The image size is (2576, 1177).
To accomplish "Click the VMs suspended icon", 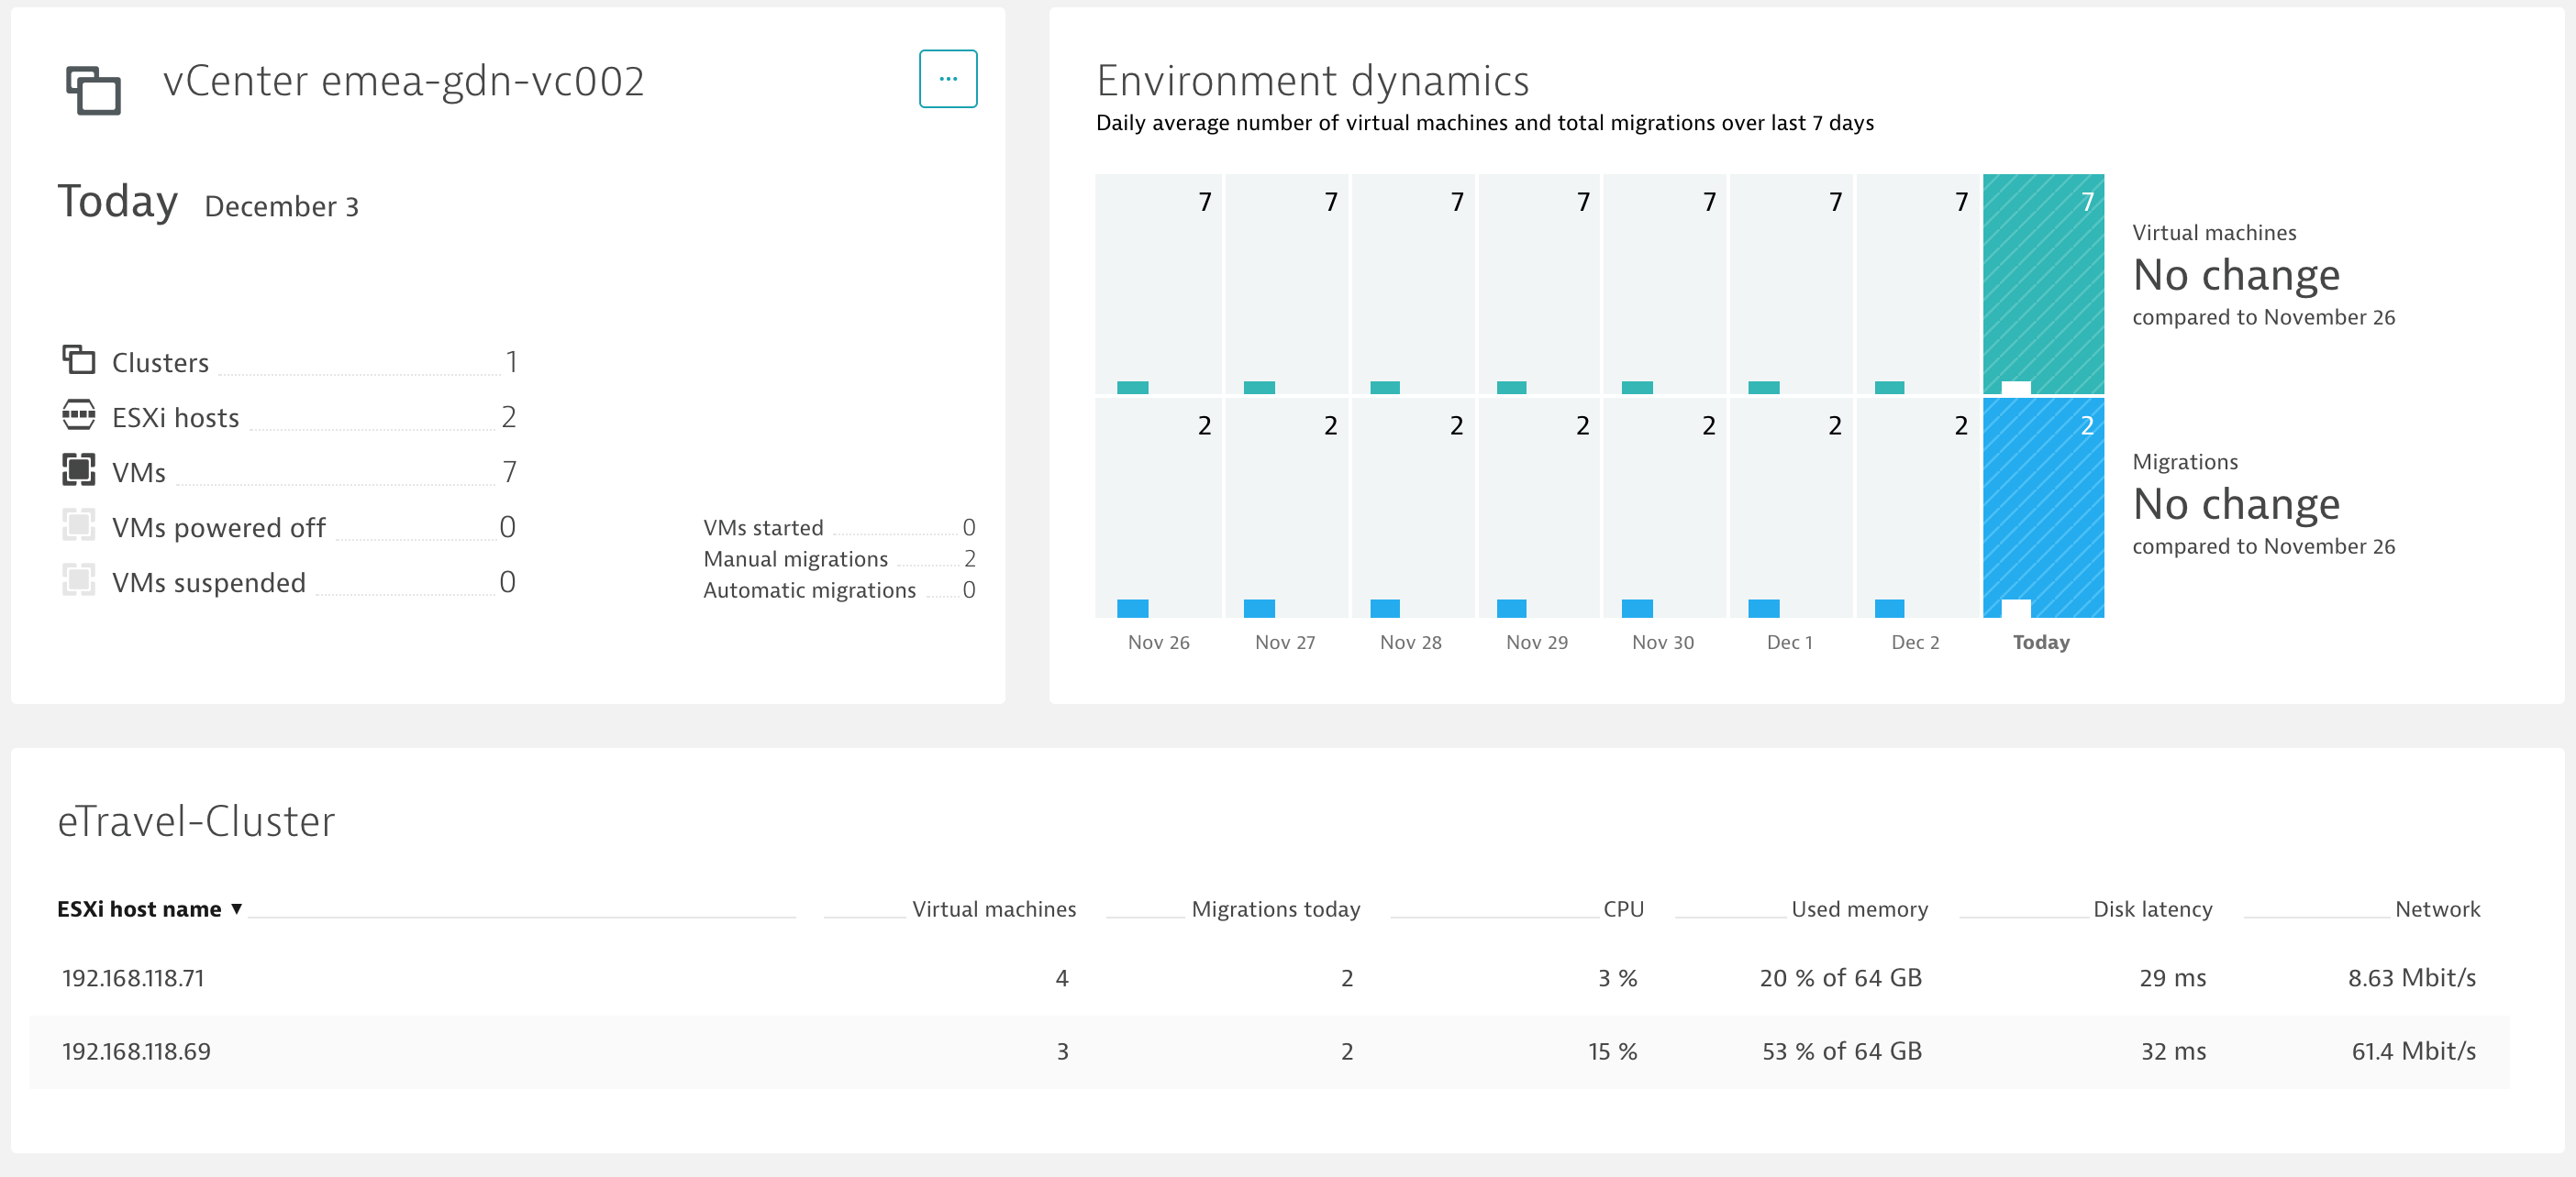I will 78,579.
